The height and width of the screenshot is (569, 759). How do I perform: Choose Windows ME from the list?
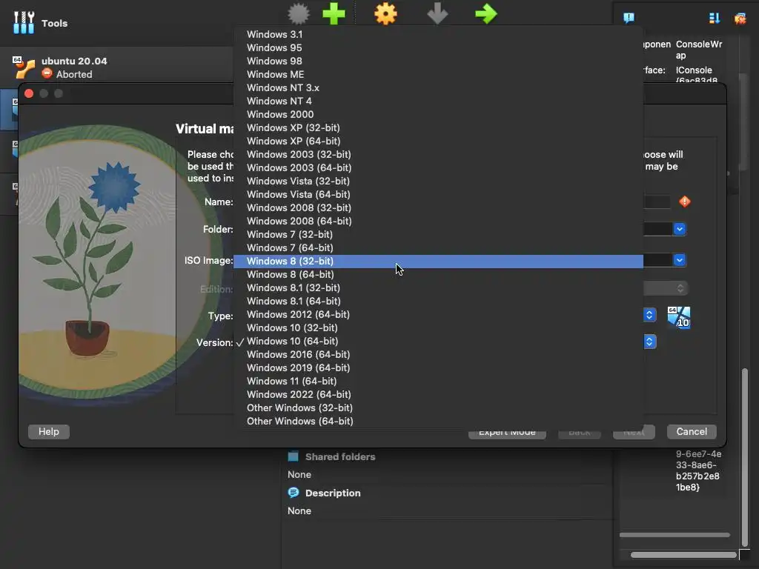(439, 74)
